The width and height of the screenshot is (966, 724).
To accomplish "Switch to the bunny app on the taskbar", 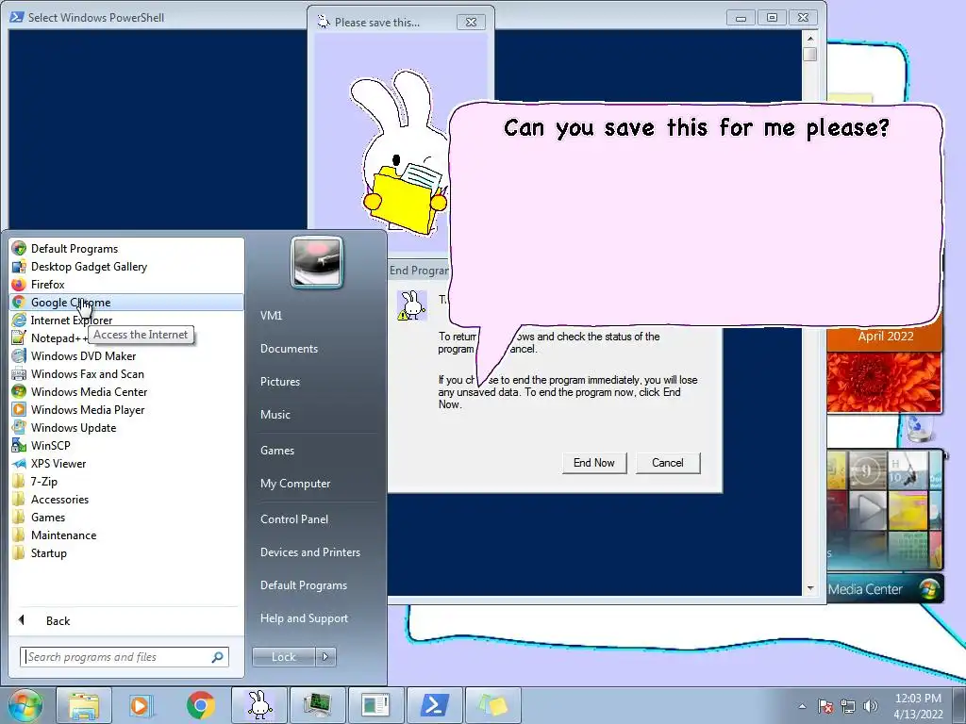I will 259,705.
